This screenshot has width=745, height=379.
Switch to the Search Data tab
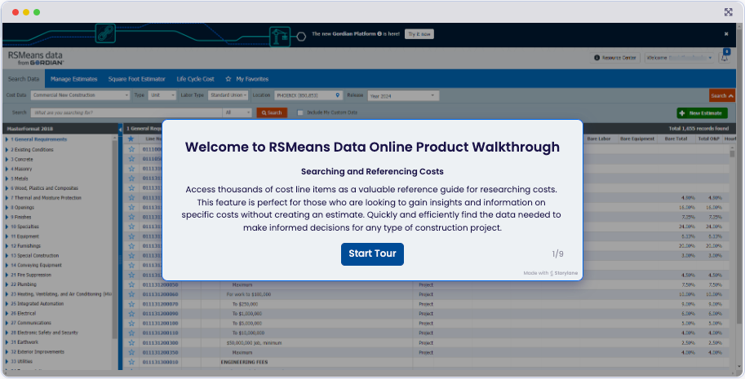(x=24, y=79)
